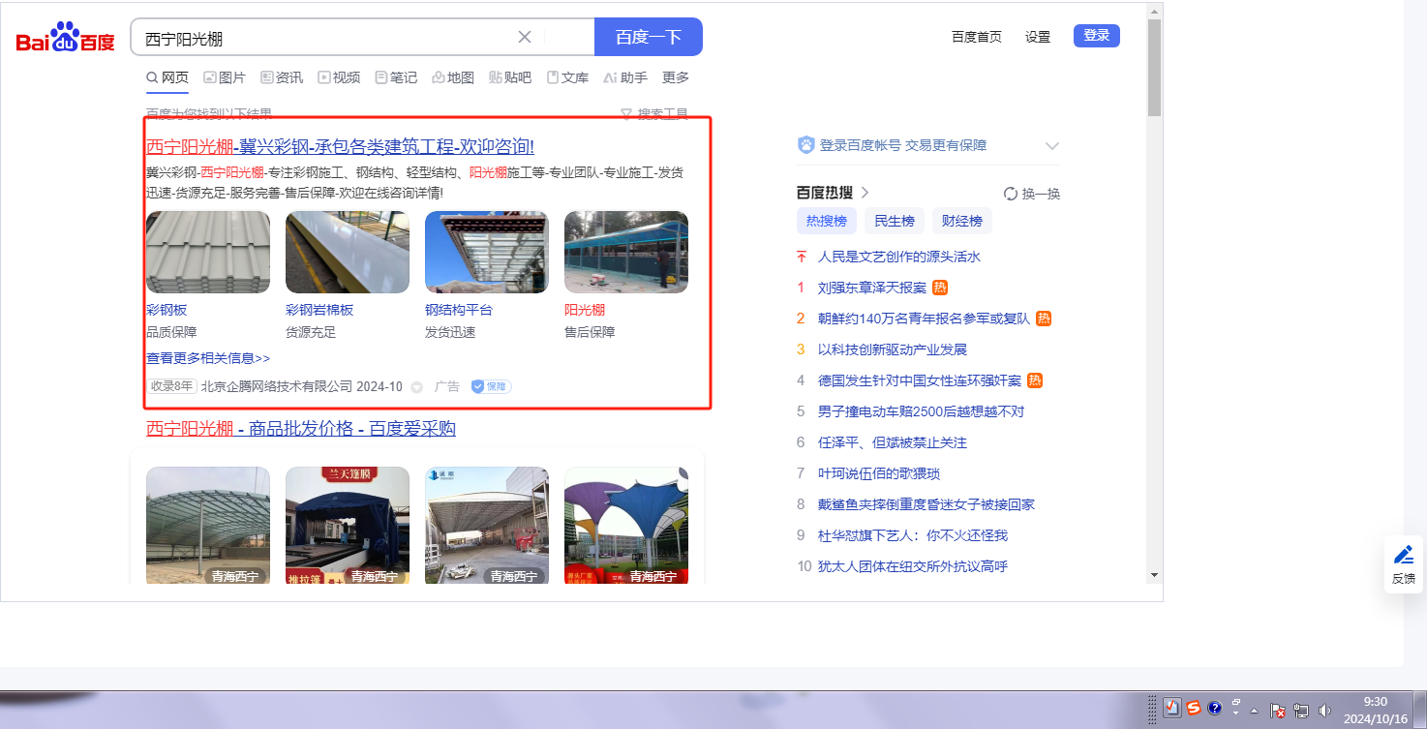The height and width of the screenshot is (729, 1427).
Task: Click the restore-window icon in the taskbar
Action: coord(1236,703)
